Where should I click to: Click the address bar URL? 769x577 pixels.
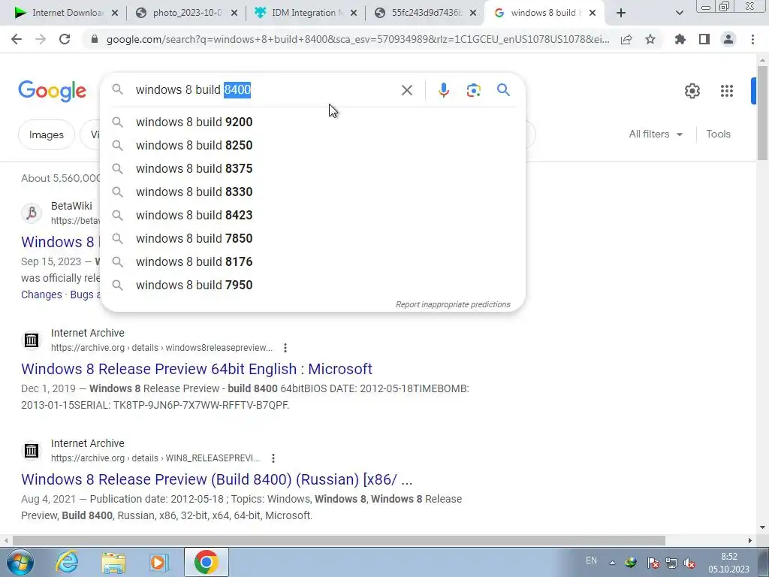357,39
